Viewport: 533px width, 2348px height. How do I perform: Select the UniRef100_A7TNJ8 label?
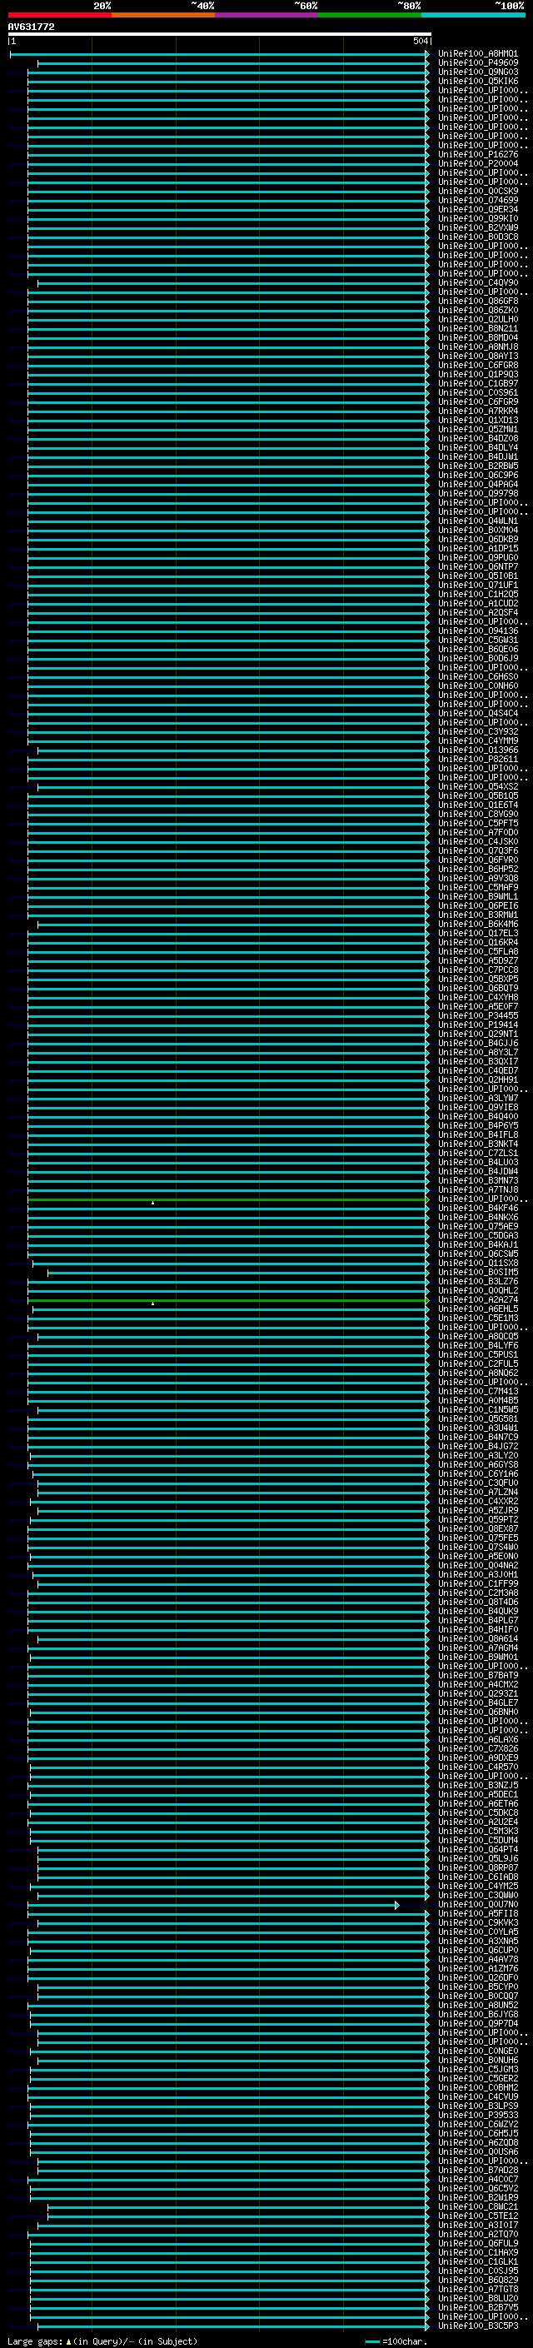click(478, 1189)
